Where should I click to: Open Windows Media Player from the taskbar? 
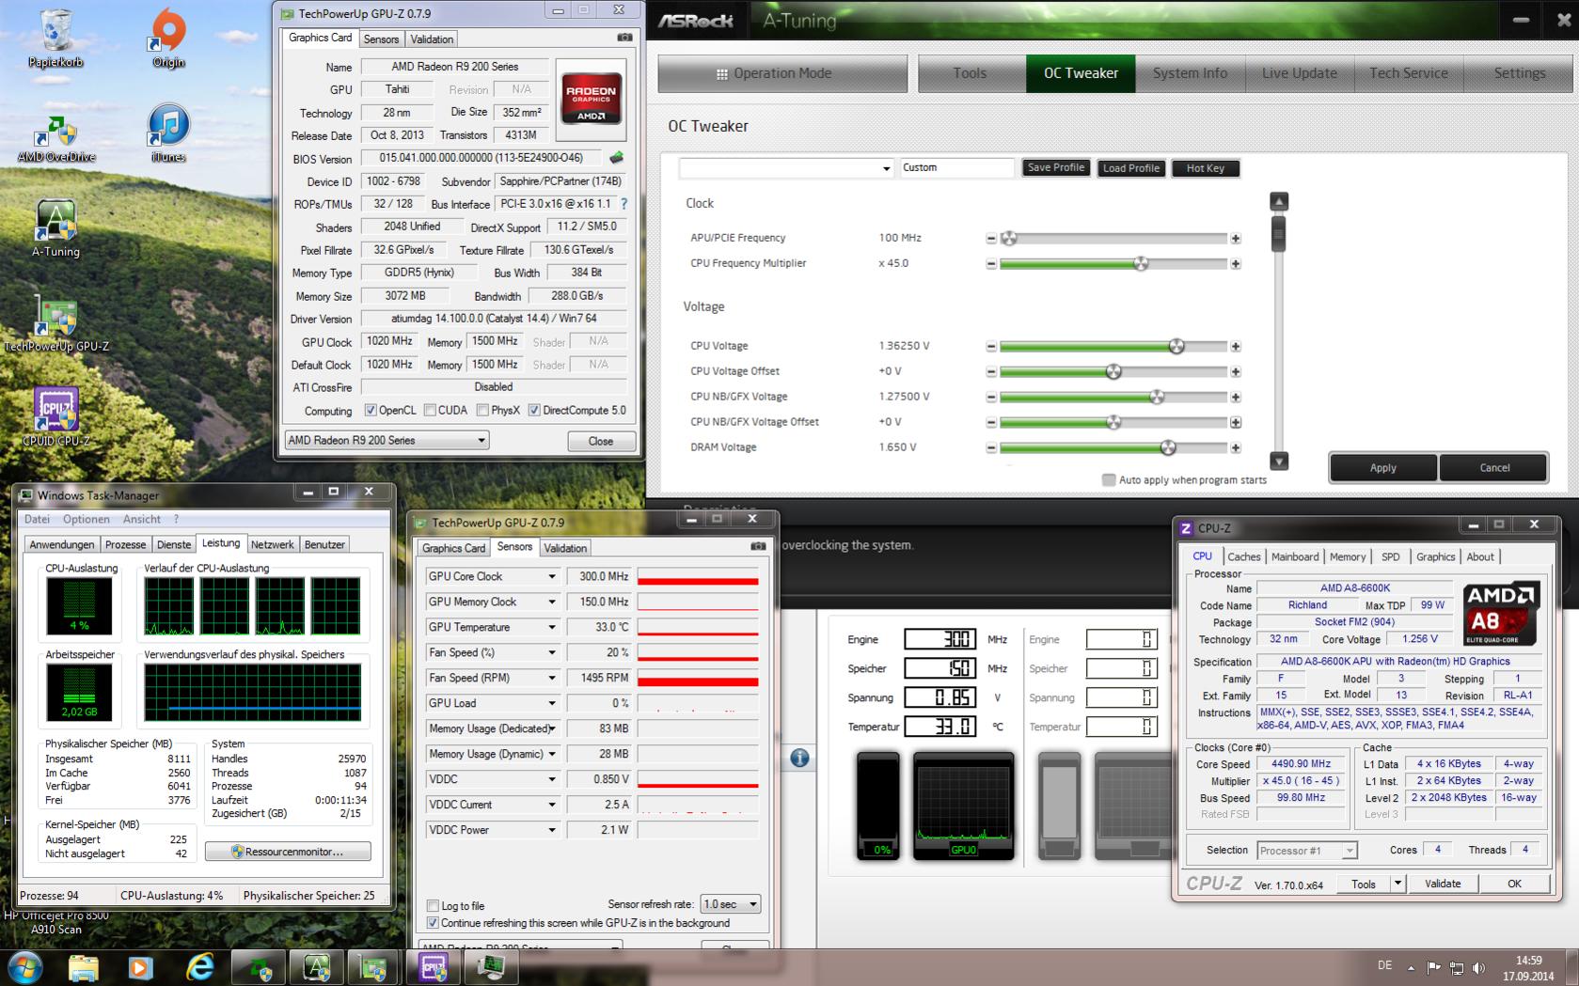point(141,967)
